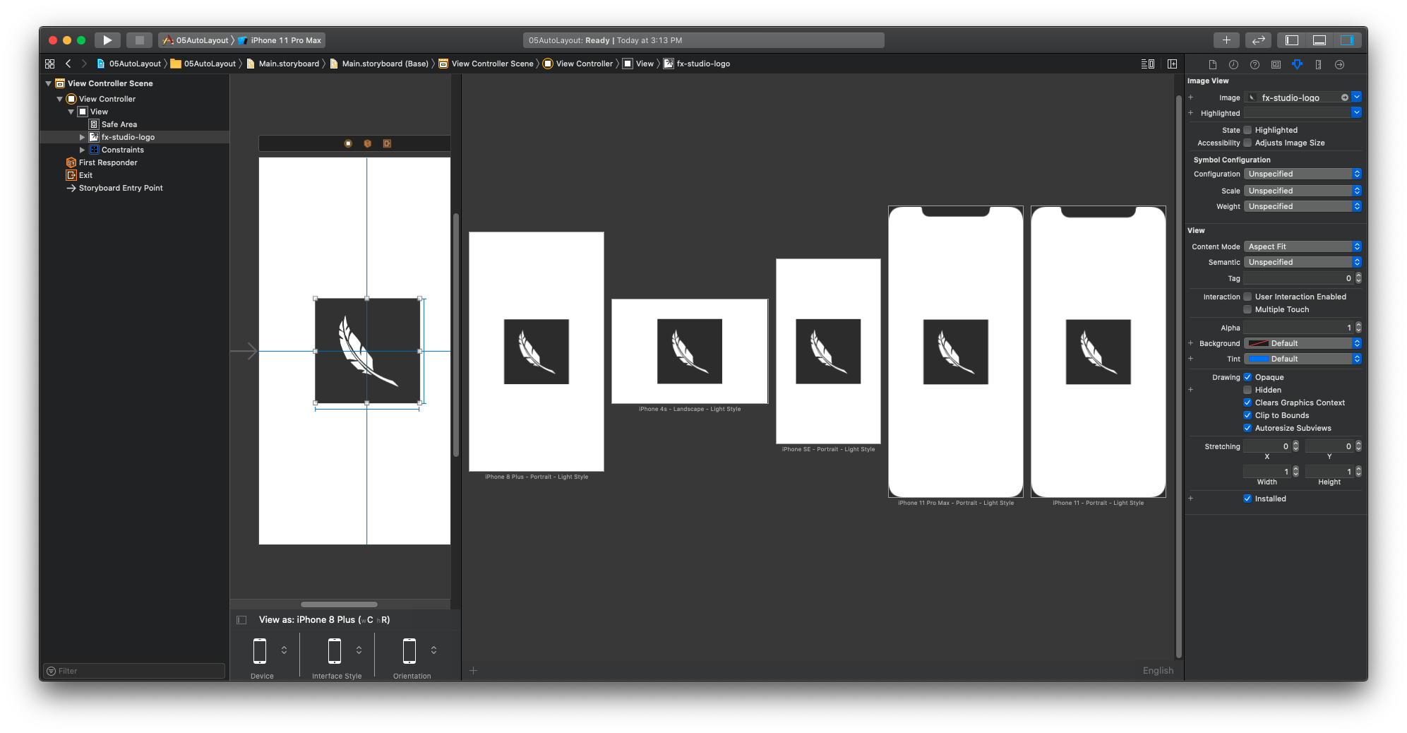Screen dimensions: 1407x733
Task: Open the Background color Default swatch
Action: coord(1258,343)
